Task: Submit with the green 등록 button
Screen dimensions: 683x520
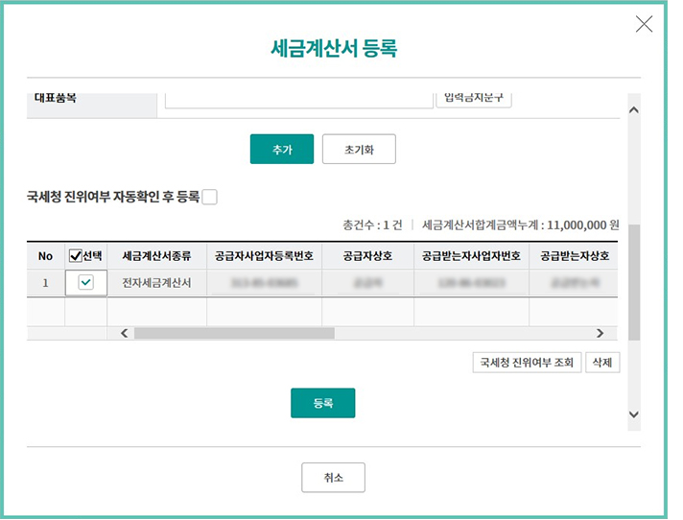Action: 322,404
